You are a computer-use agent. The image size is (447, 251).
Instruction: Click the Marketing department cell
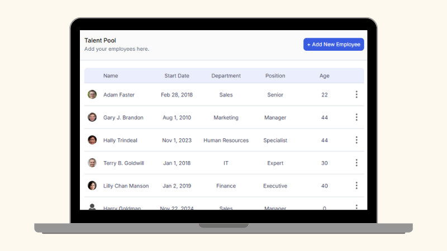[x=226, y=118]
